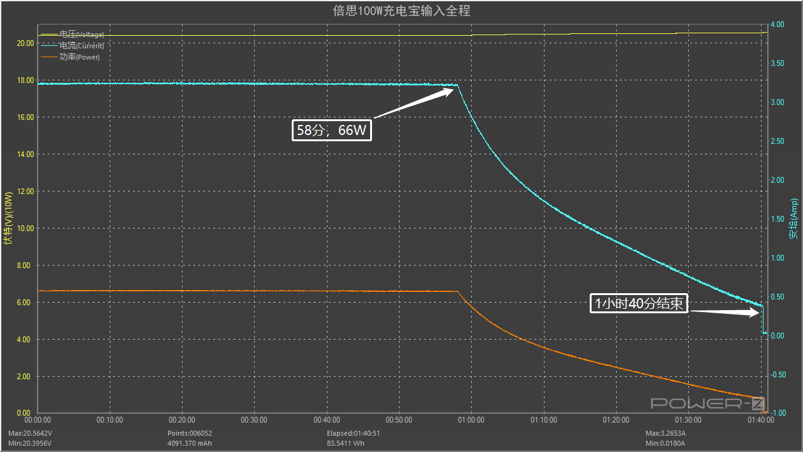Click the 01:40:00 end time tick
The width and height of the screenshot is (803, 452).
(760, 420)
